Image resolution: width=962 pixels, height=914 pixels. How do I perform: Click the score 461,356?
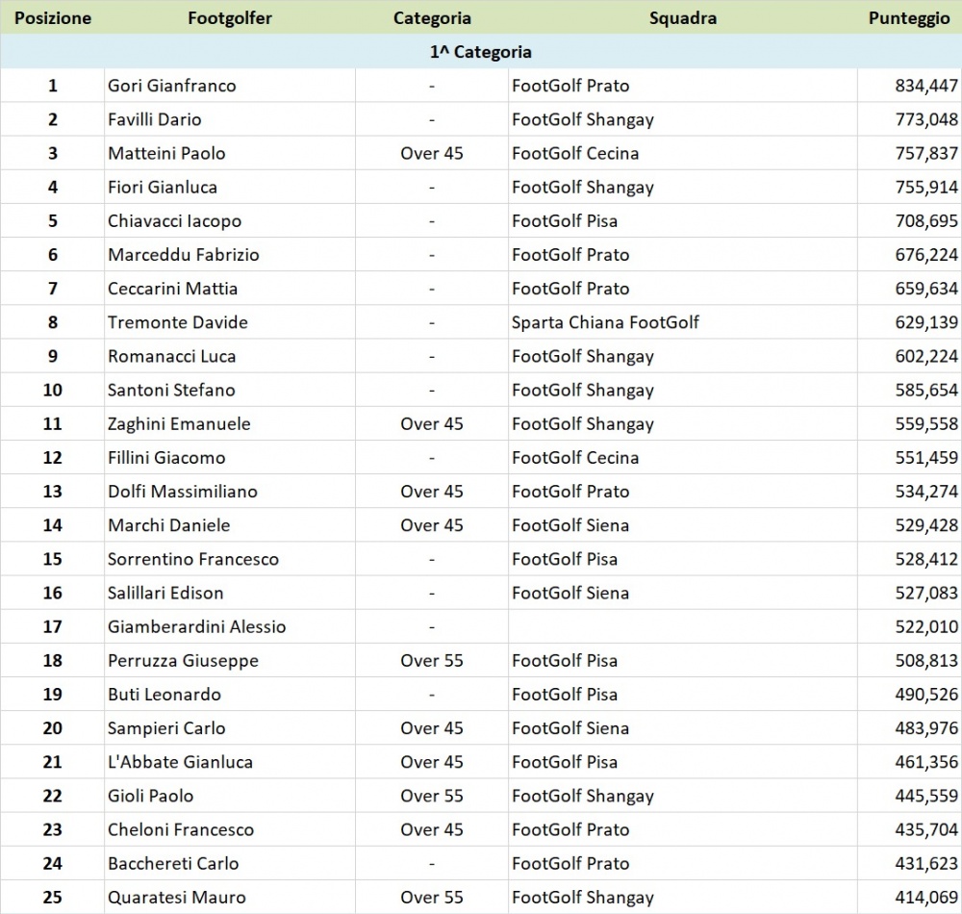coord(926,761)
